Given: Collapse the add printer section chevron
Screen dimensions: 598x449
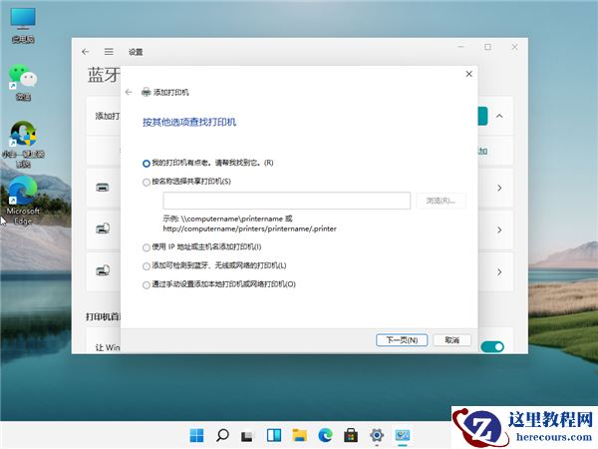Looking at the screenshot, I should point(499,116).
